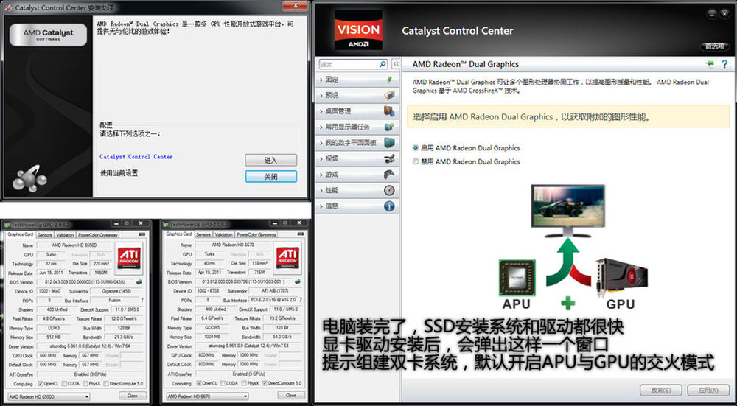
Task: Click screenshot camera icon in HD 6550D GPU-Z window
Action: pyautogui.click(x=142, y=234)
